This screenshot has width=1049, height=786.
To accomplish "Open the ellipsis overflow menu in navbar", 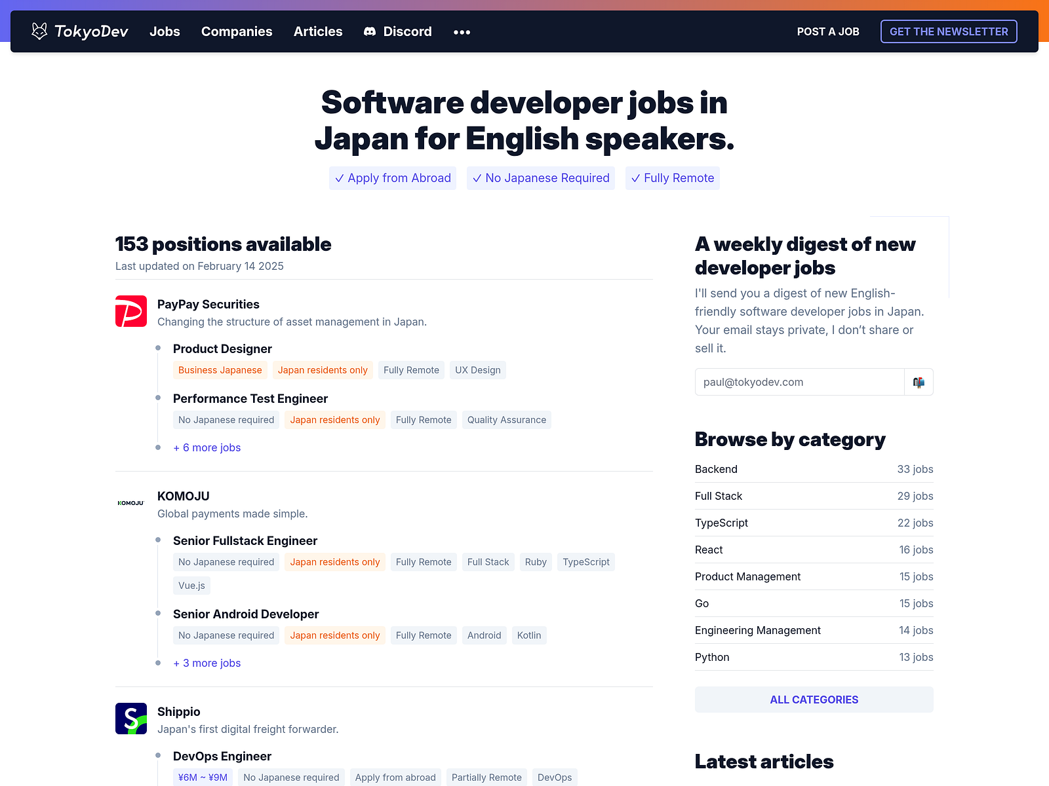I will pyautogui.click(x=462, y=31).
